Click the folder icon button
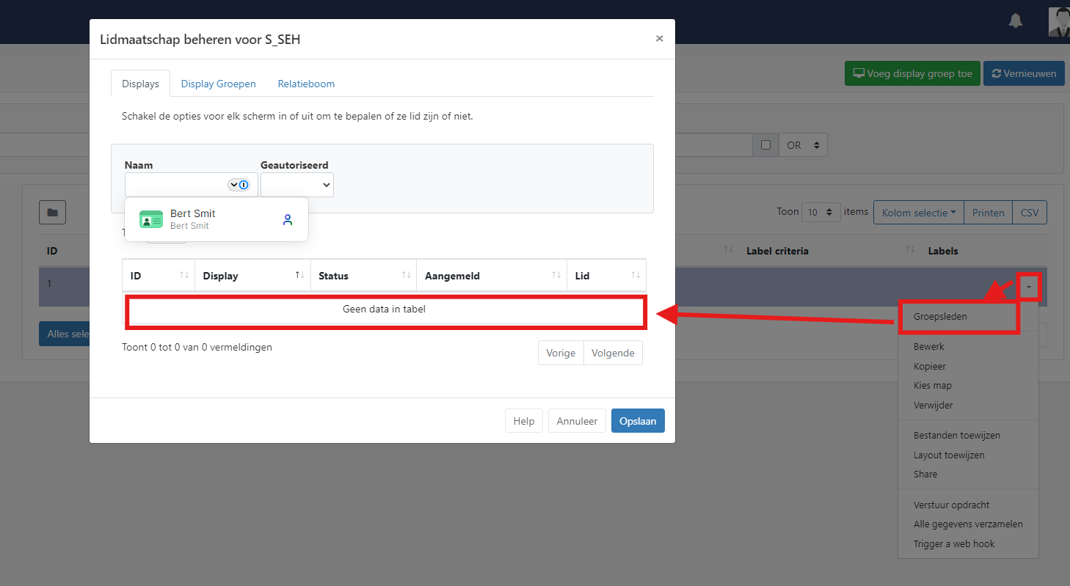 (x=52, y=212)
